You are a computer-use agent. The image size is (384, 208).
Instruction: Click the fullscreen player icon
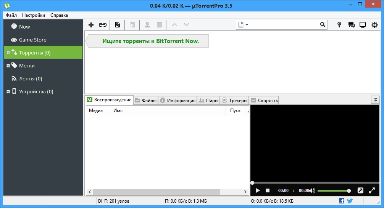(x=372, y=190)
